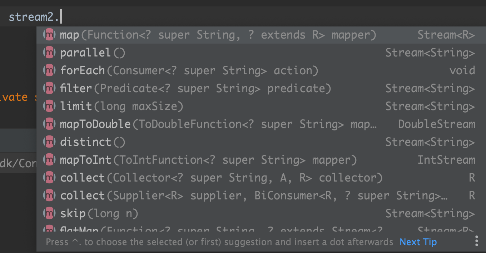Click the method icon beside parallel()
This screenshot has height=253, width=486.
(49, 53)
